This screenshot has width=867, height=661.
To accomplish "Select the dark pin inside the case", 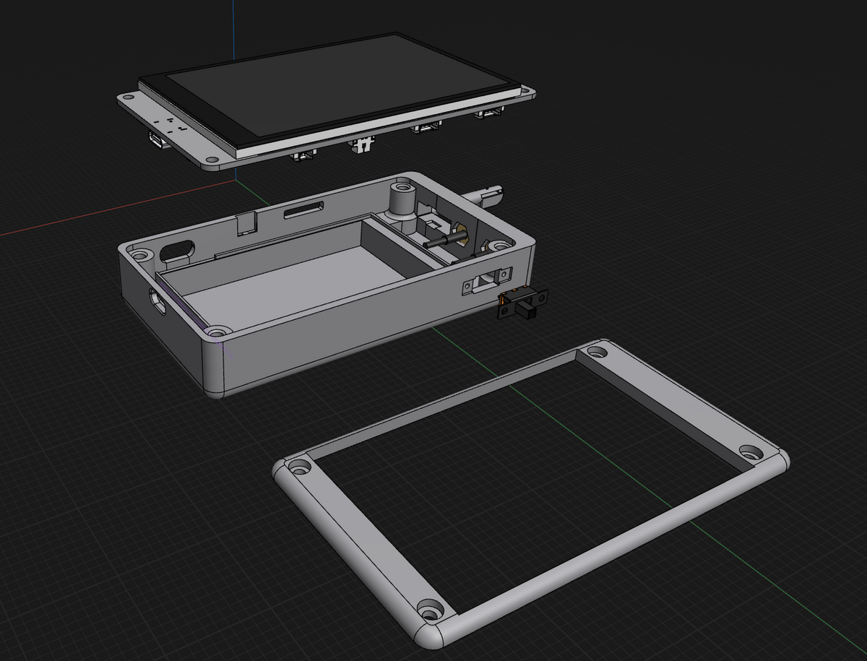I will pyautogui.click(x=444, y=240).
